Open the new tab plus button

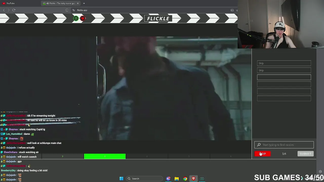click(x=84, y=3)
